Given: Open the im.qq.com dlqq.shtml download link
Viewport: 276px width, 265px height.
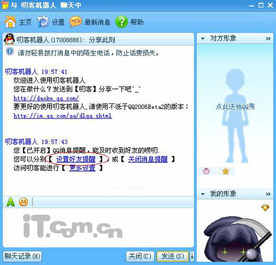Looking at the screenshot, I should tap(62, 116).
